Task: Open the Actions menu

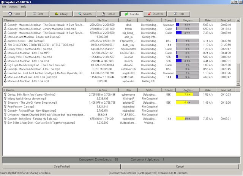Action: coord(14,7)
